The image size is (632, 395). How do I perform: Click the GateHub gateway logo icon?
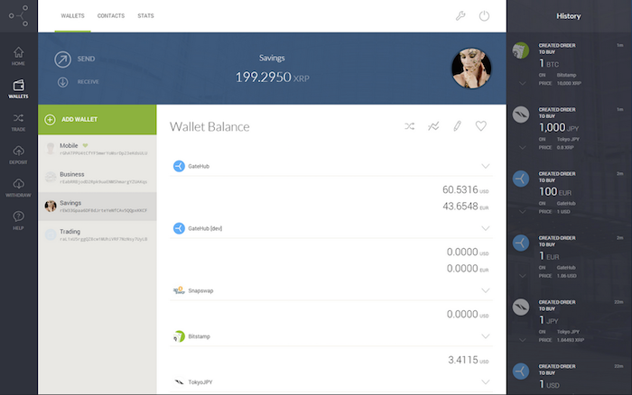[179, 166]
